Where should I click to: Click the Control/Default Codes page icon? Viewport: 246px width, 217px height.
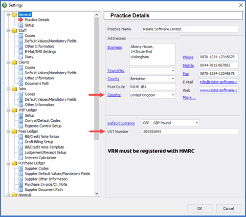(x=21, y=121)
